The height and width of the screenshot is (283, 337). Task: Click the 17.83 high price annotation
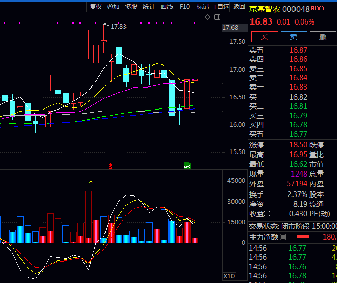[x=118, y=26]
